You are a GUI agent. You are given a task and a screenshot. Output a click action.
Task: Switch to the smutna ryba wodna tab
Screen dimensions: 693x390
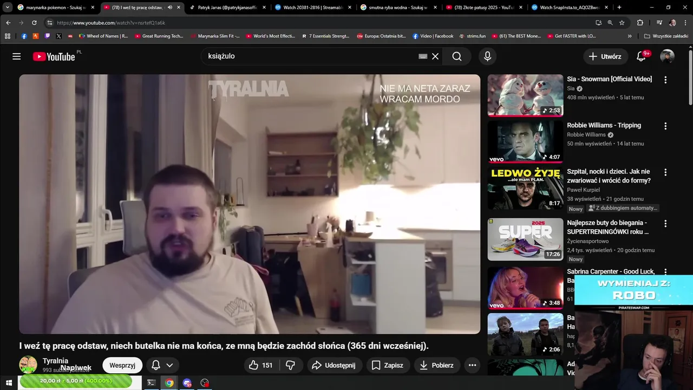(x=398, y=8)
